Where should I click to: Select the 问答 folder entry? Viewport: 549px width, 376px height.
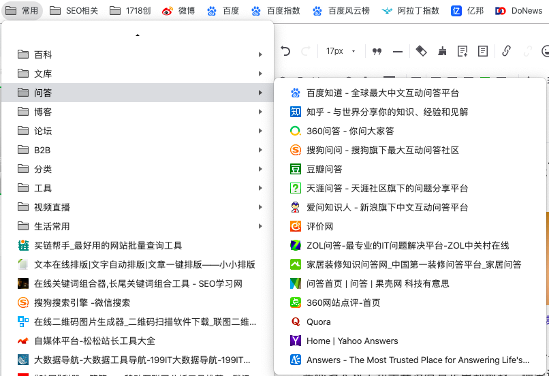(138, 93)
